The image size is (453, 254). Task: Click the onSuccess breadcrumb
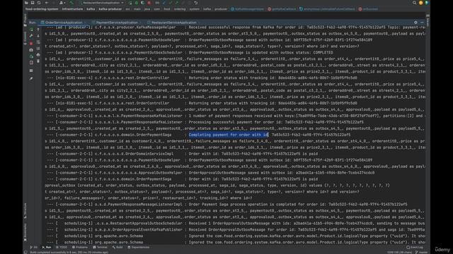click(368, 9)
